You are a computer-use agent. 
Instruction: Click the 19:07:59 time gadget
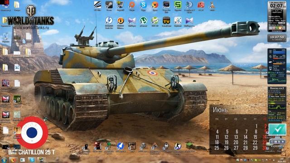click(x=277, y=38)
